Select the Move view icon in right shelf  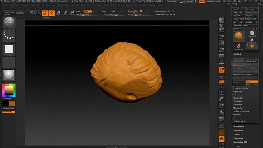[221, 99]
